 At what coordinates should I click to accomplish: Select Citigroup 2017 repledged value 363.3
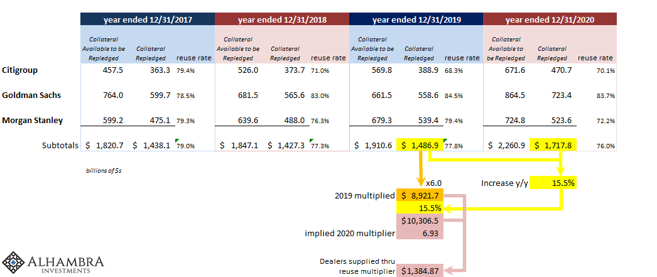[x=160, y=70]
